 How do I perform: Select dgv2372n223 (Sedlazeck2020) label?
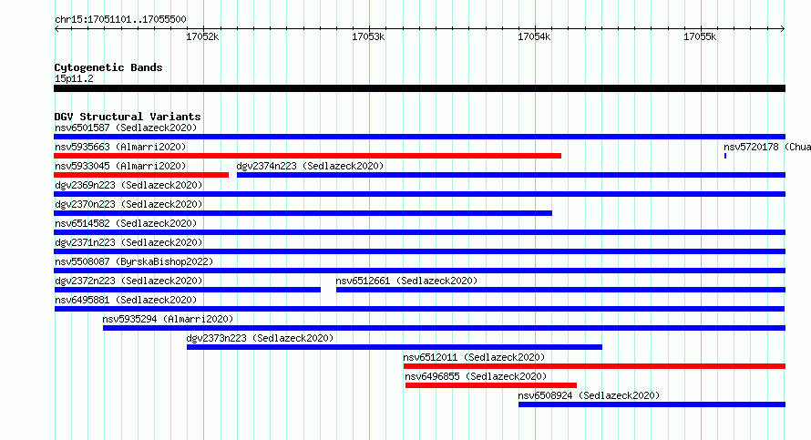128,281
